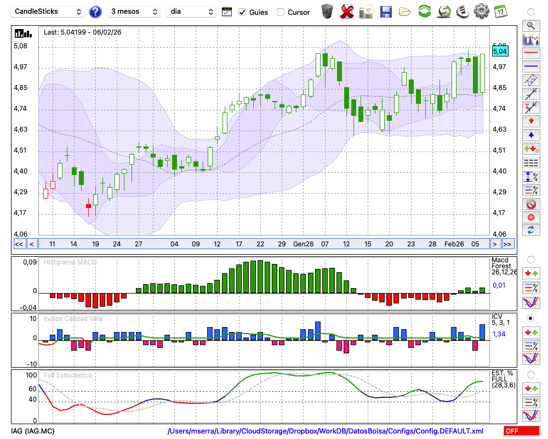Screen dimensions: 548x439
Task: Click the IAG (IAG.MC) ticker label
Action: tap(33, 431)
